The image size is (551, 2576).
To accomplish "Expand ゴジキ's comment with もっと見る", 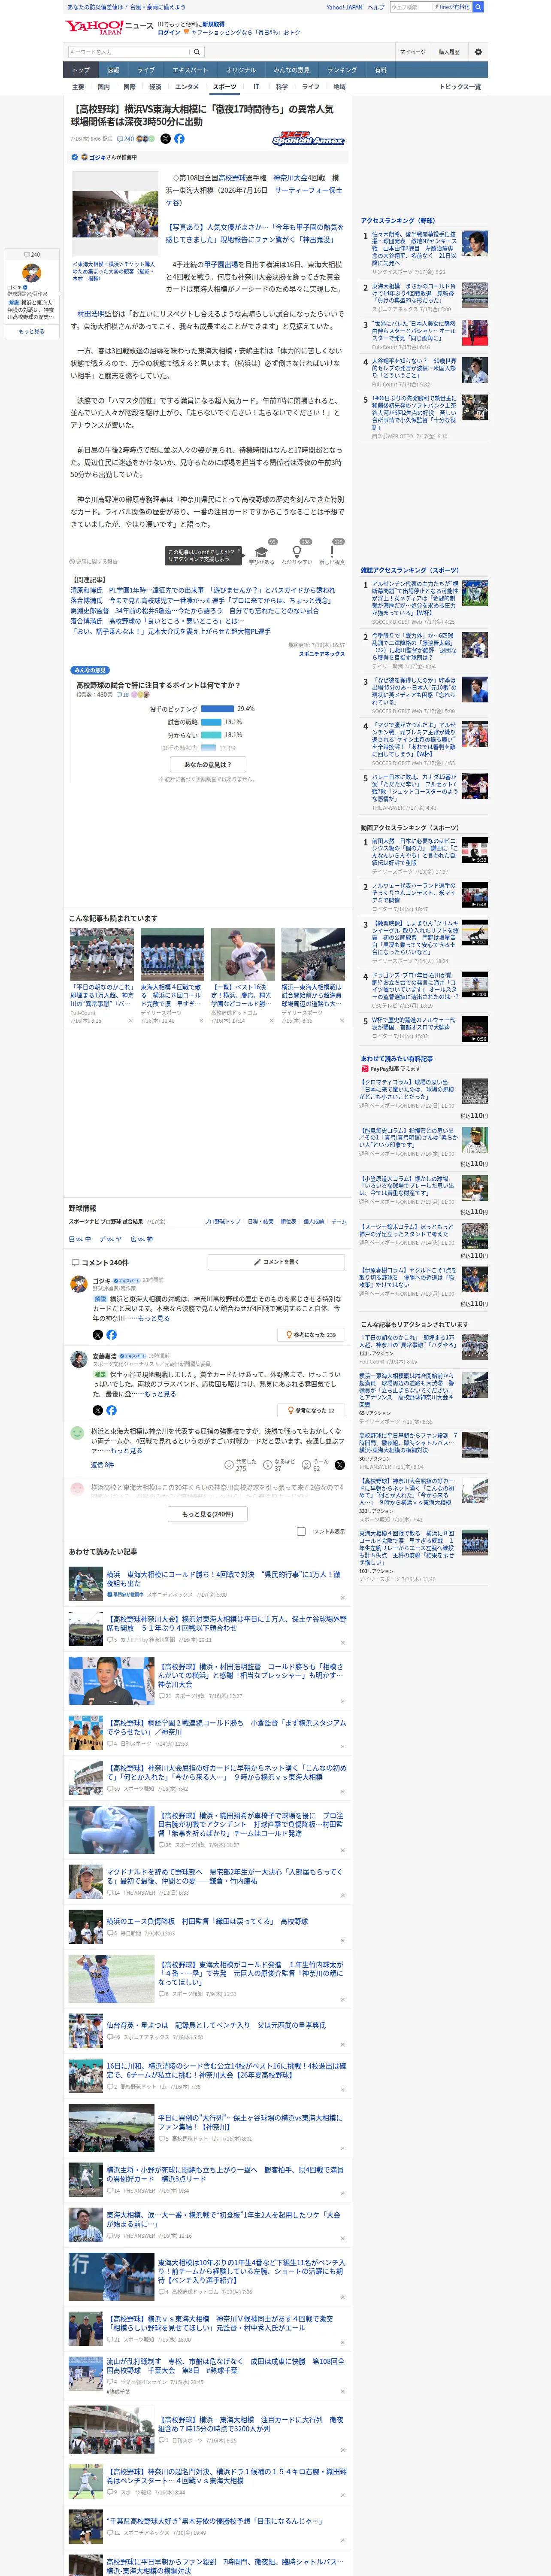I will pos(154,1318).
